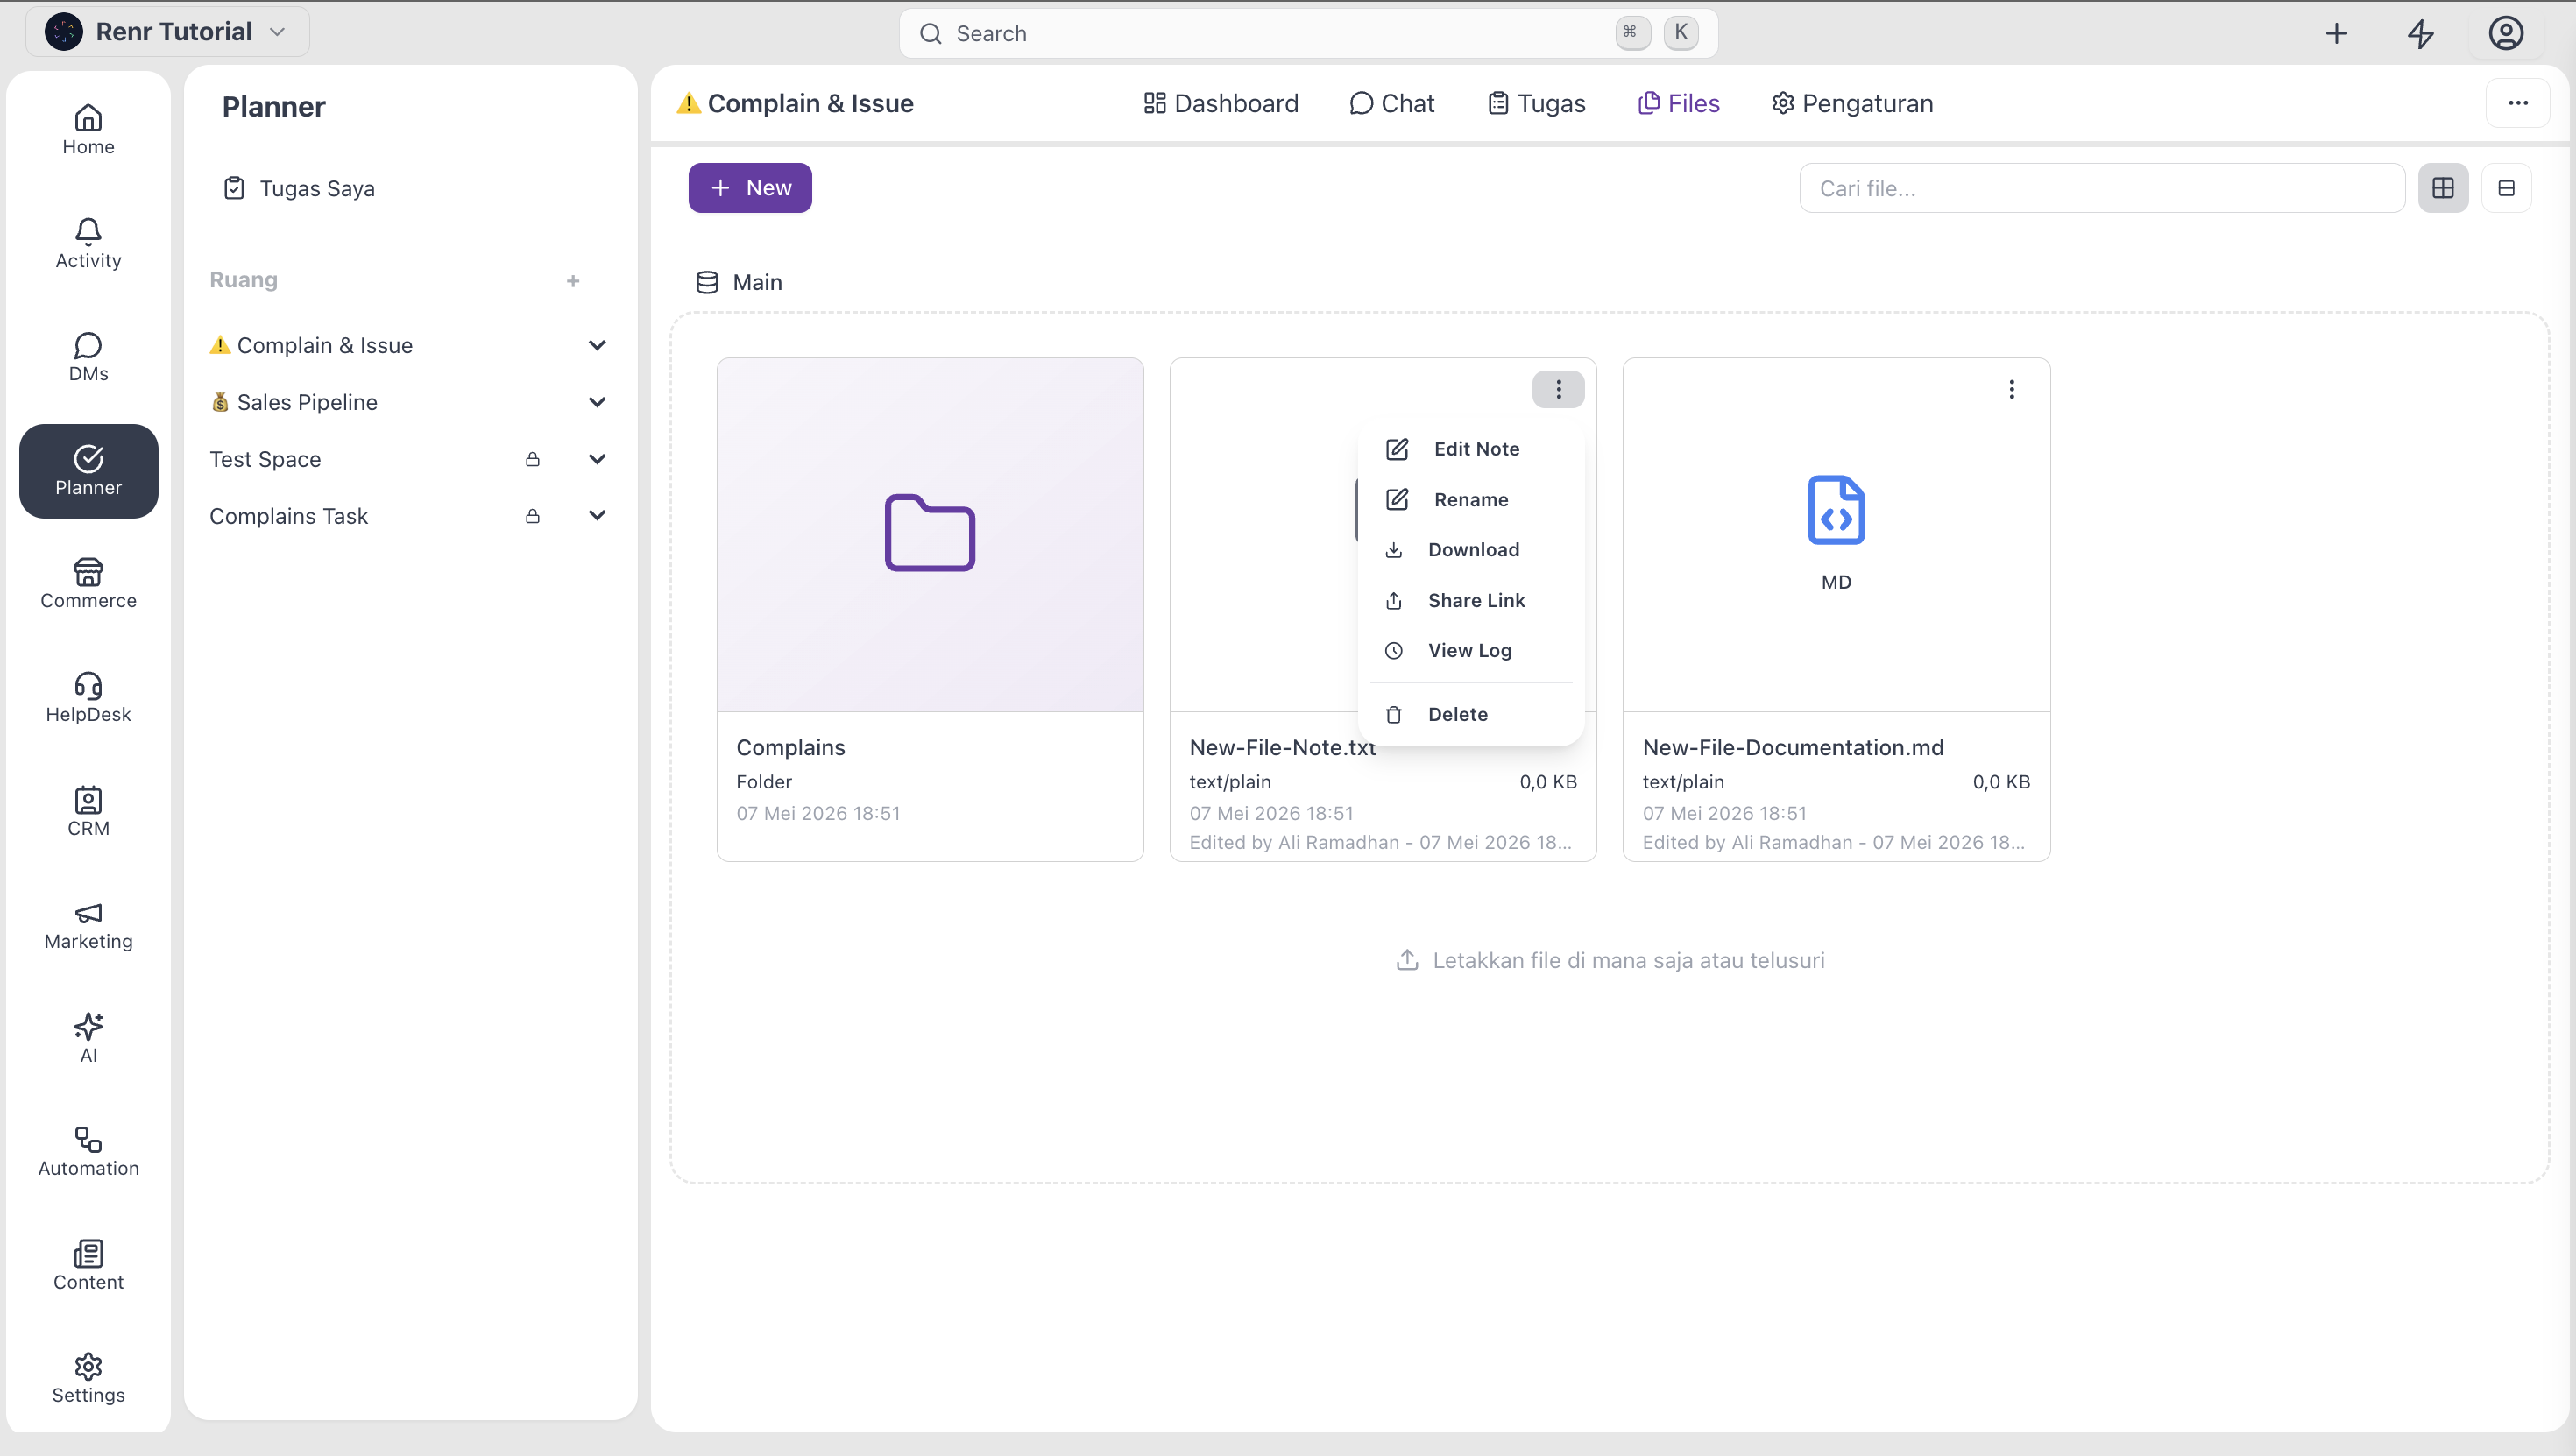2576x1456 pixels.
Task: Switch to list view layout
Action: (2506, 188)
